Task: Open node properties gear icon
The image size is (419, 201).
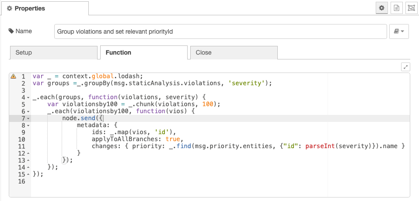Action: tap(382, 8)
